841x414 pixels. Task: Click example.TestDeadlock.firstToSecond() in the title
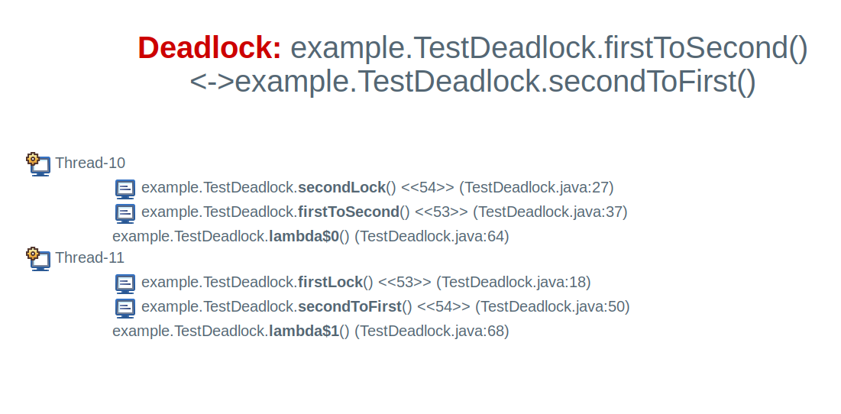pyautogui.click(x=548, y=48)
